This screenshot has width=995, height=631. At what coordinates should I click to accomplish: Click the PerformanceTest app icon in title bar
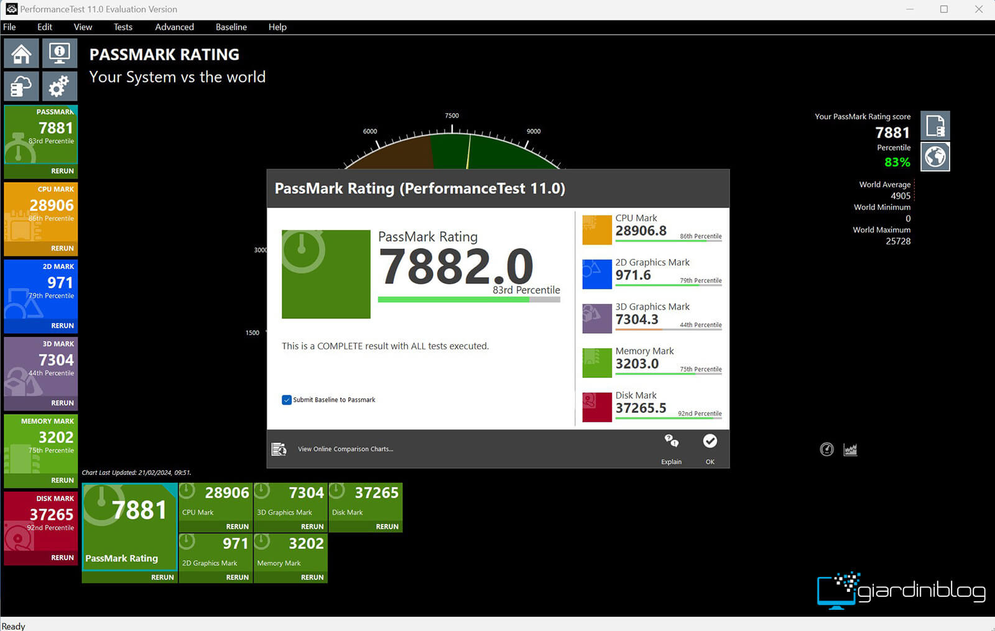(x=11, y=9)
